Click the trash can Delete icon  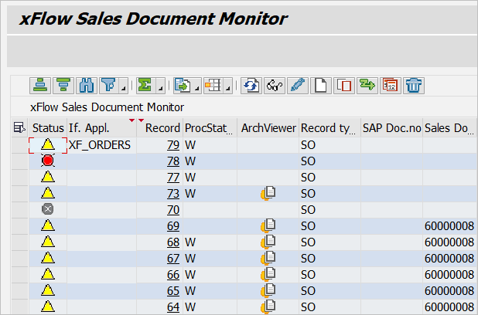tap(413, 85)
